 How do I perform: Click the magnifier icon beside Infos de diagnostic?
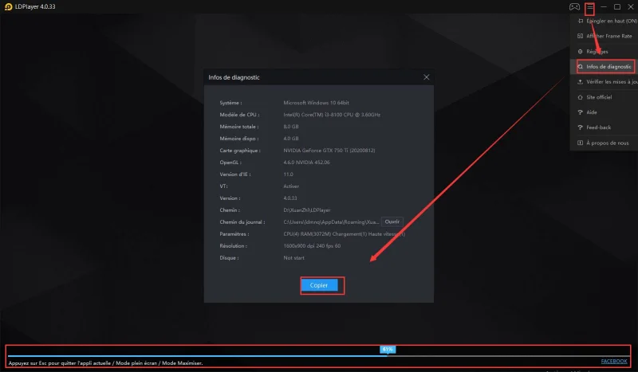tap(581, 67)
